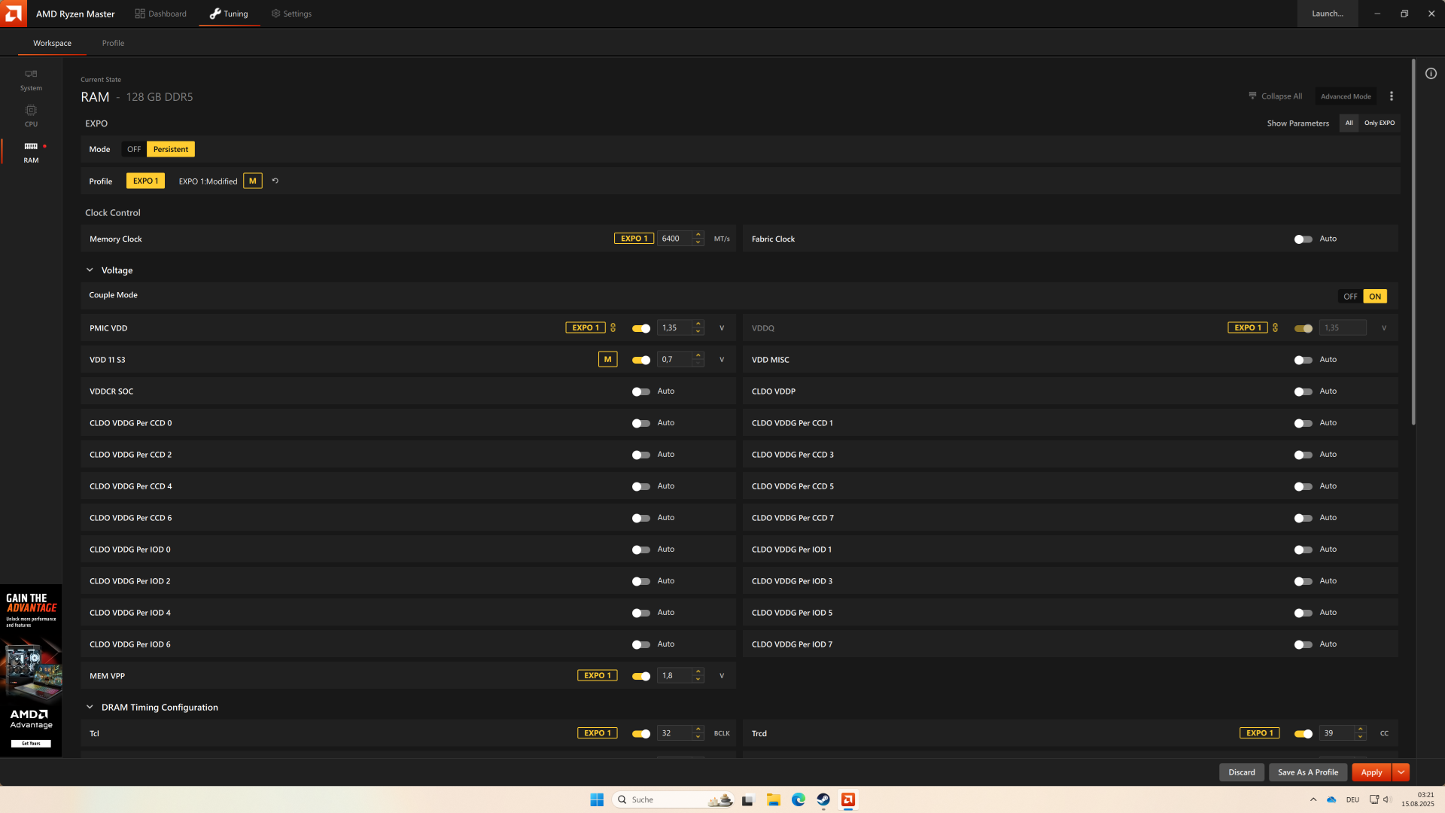
Task: Set Couple Mode to OFF
Action: click(x=1350, y=296)
